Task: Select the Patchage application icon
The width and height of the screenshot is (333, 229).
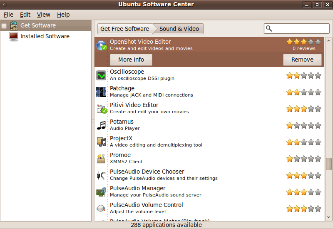Action: click(x=101, y=92)
